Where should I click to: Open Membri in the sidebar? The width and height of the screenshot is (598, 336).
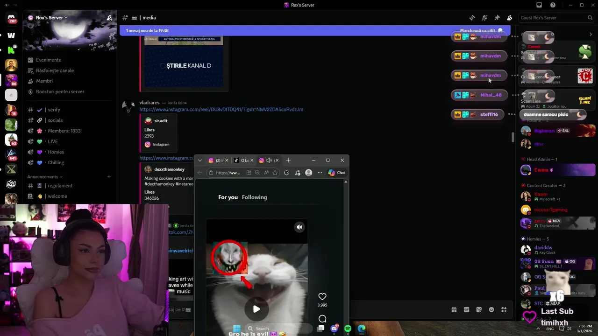(x=70, y=81)
